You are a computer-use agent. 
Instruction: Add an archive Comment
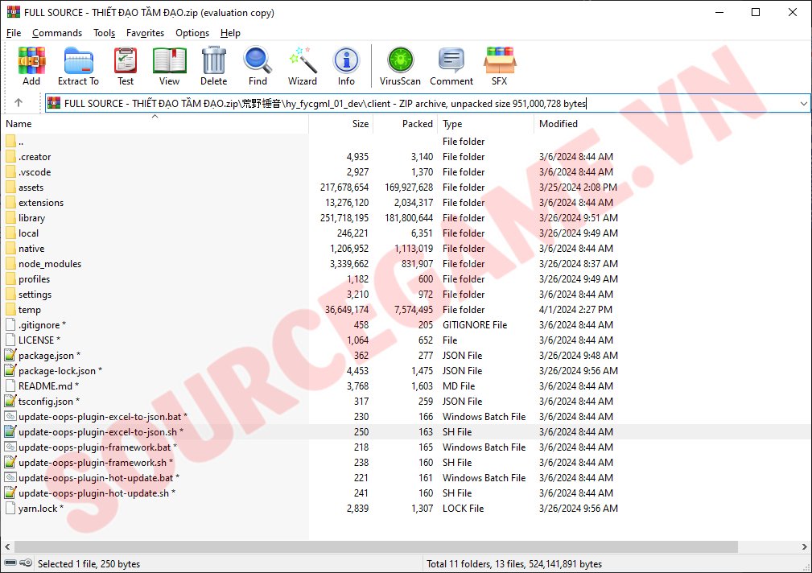451,65
